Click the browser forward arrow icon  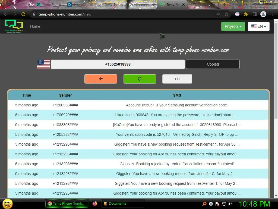coord(15,14)
